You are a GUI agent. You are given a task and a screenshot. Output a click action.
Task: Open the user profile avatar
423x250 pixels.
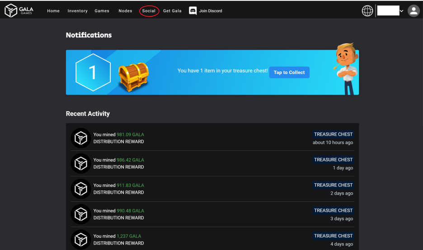click(414, 11)
